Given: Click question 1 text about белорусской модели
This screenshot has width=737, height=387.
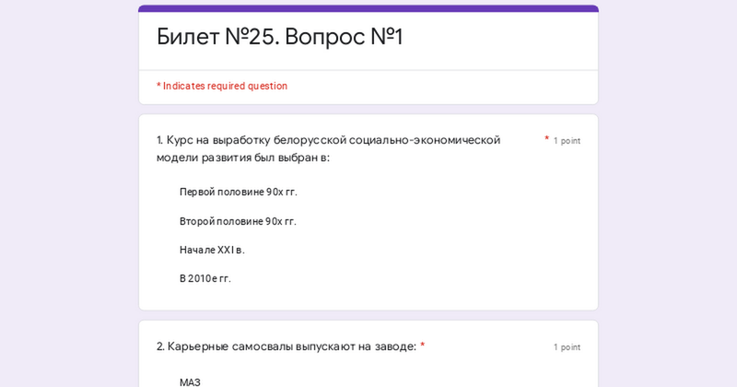Looking at the screenshot, I should tap(328, 148).
